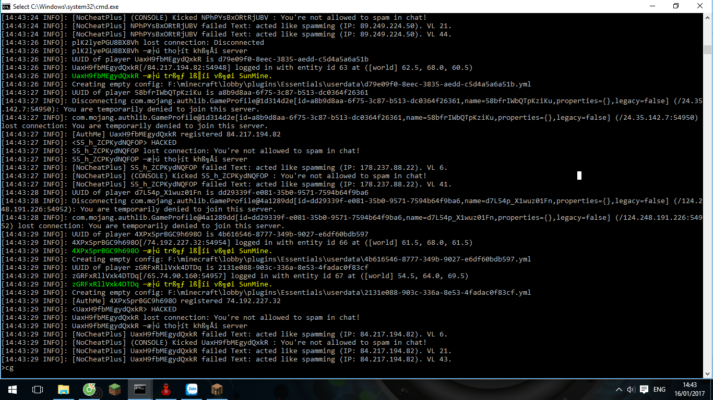Show hidden system tray icons
Screen dimensions: 713x400
coord(619,390)
